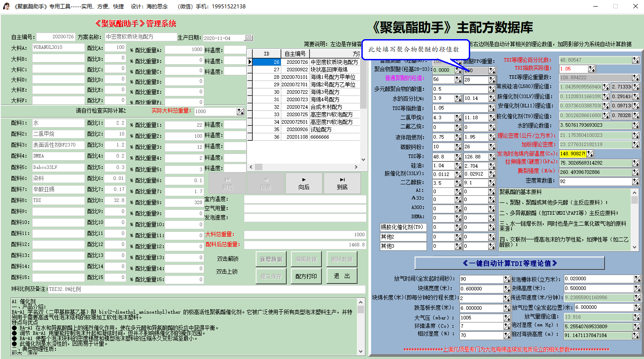Screen dimensions: 644x359
Task: Click the 编辑数据 button
Action: [306, 259]
